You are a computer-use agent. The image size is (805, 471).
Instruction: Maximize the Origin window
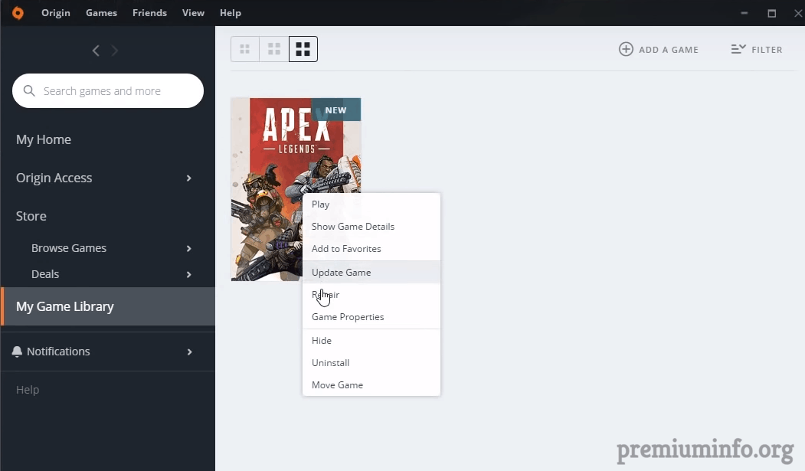pyautogui.click(x=771, y=13)
